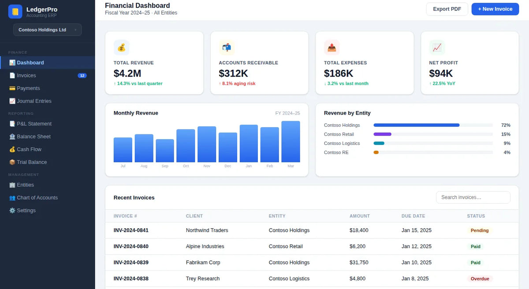Open Chart of Accounts
529x289 pixels.
click(47, 198)
